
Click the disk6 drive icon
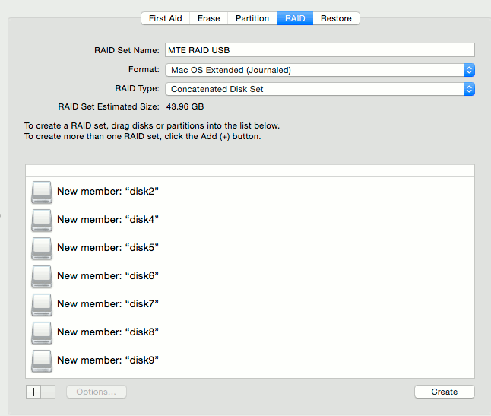(41, 276)
